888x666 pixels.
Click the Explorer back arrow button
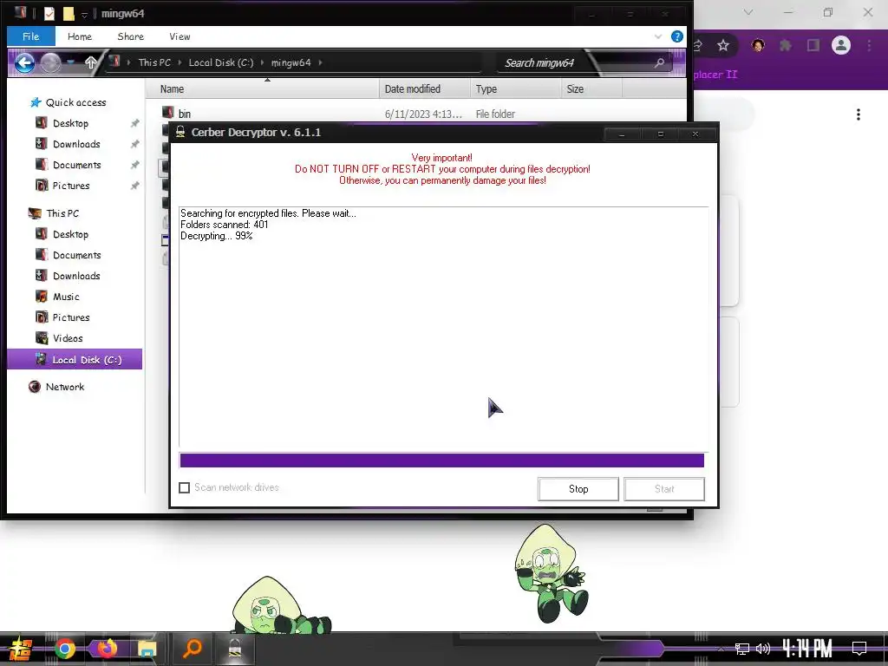click(x=24, y=62)
